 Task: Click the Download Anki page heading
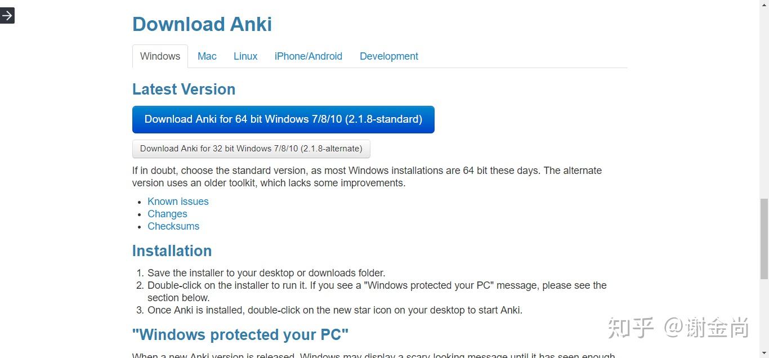point(202,24)
